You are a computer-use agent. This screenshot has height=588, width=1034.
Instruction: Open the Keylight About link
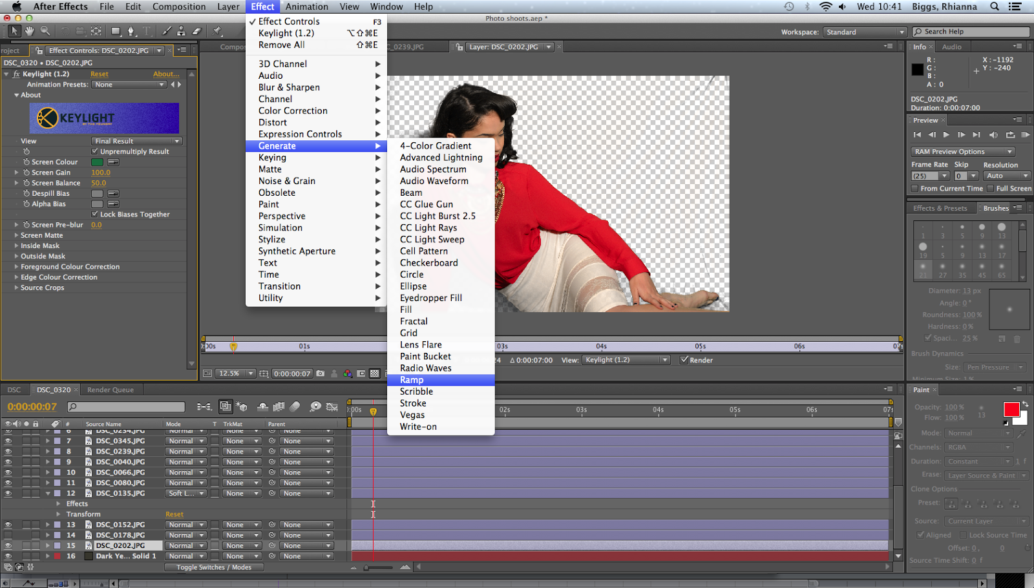click(x=165, y=74)
